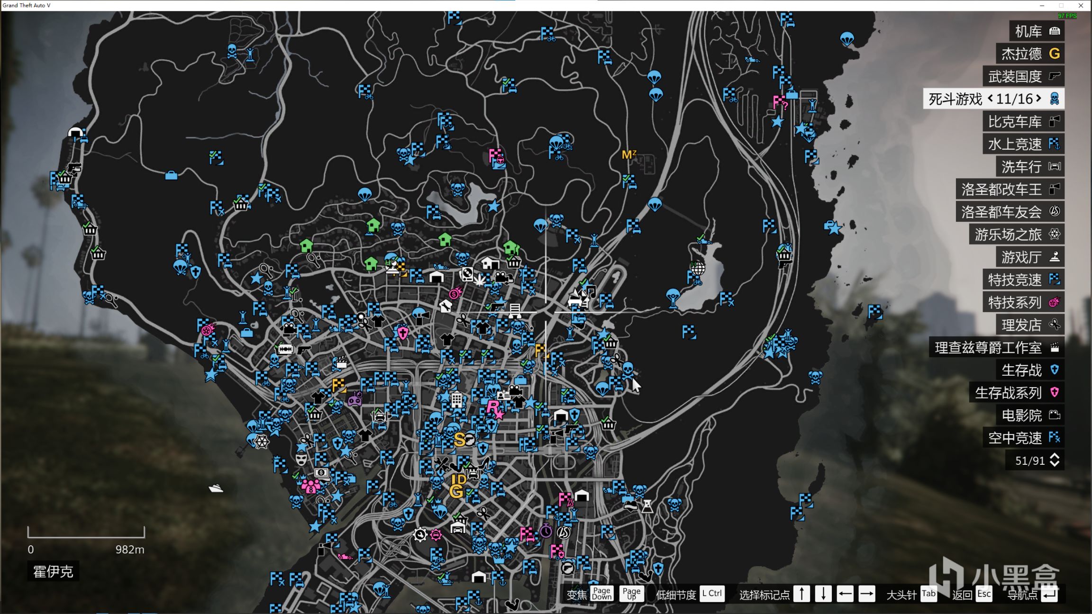
Task: Click the spider web blip at pier
Action: [x=262, y=442]
